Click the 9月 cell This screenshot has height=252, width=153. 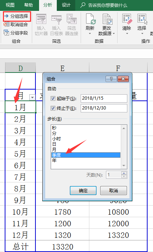[x=20, y=200]
